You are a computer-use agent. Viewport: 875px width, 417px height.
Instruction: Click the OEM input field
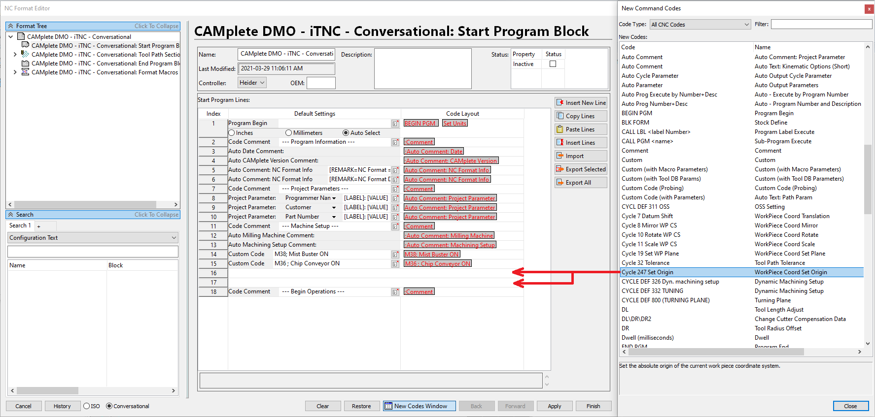(321, 83)
